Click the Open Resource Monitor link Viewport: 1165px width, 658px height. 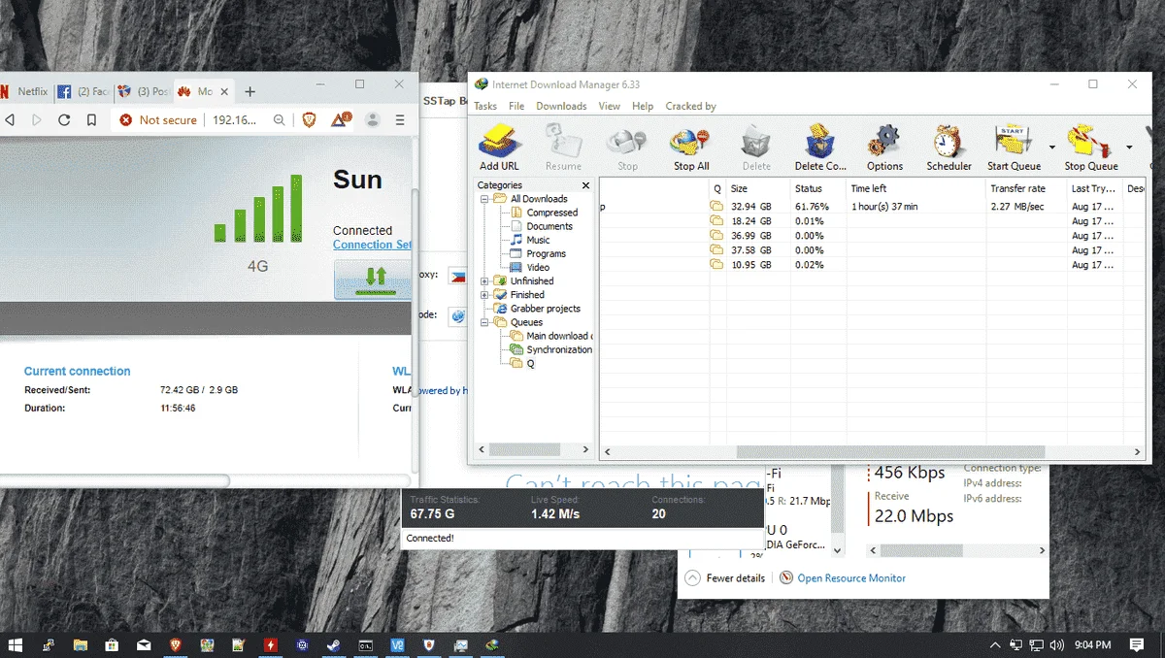[851, 577]
